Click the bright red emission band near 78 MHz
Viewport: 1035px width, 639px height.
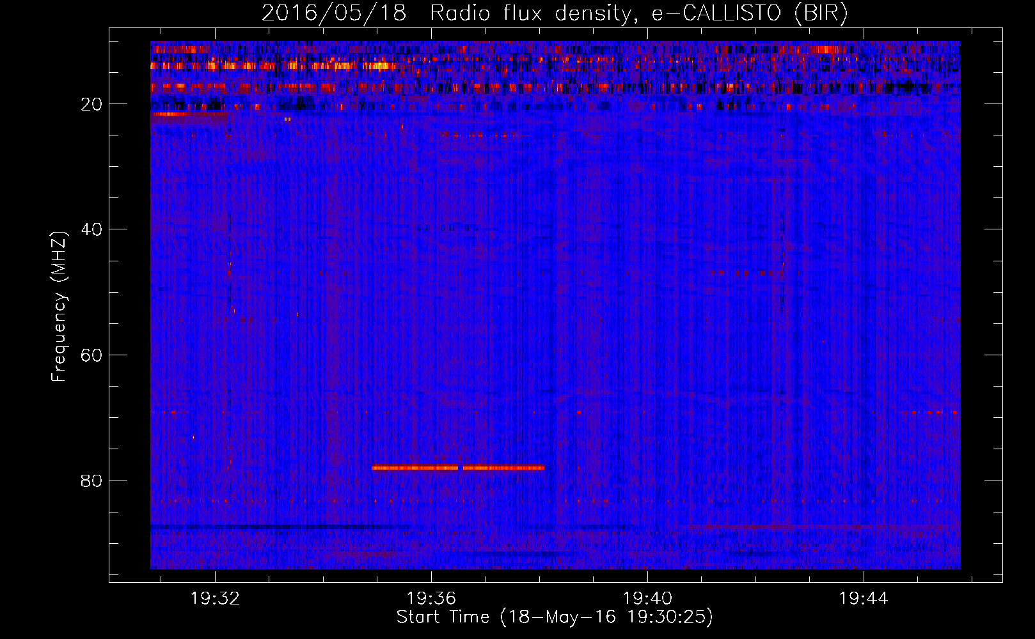[458, 468]
